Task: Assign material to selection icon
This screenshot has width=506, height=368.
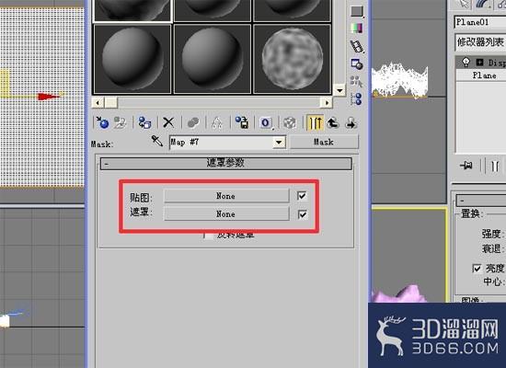Action: (144, 122)
